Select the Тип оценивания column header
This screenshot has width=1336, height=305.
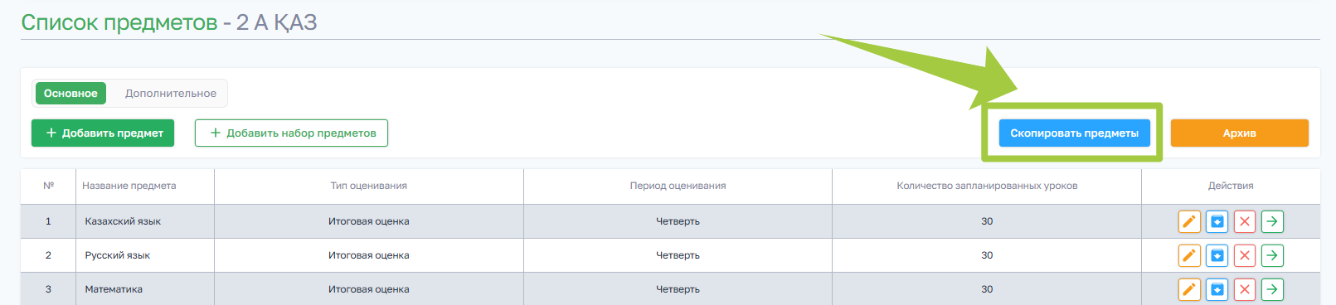tap(368, 186)
